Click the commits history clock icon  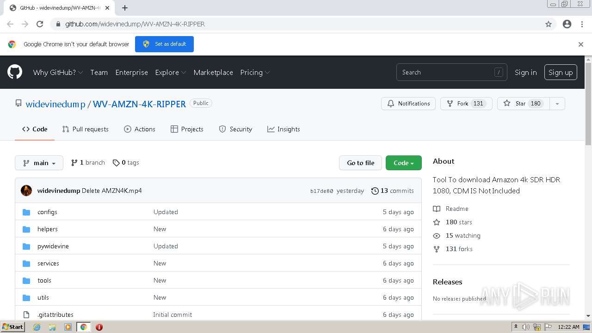tap(375, 191)
